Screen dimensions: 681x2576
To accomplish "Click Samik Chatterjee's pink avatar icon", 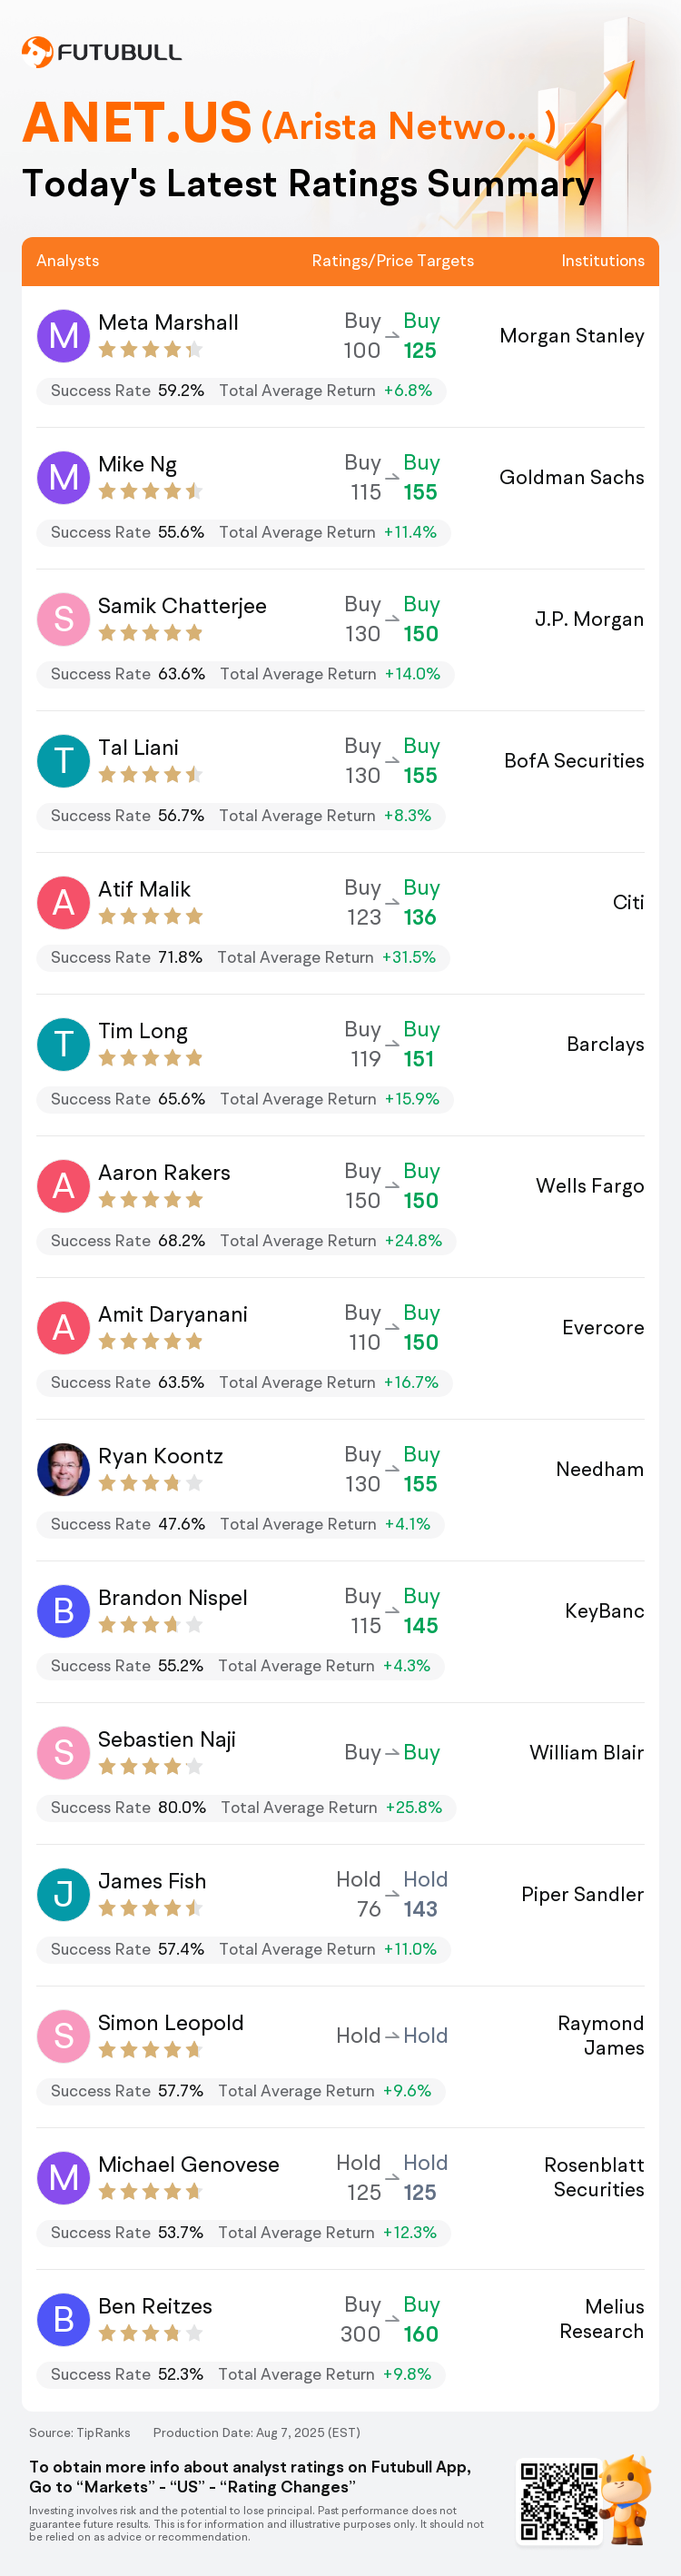I will click(x=63, y=619).
